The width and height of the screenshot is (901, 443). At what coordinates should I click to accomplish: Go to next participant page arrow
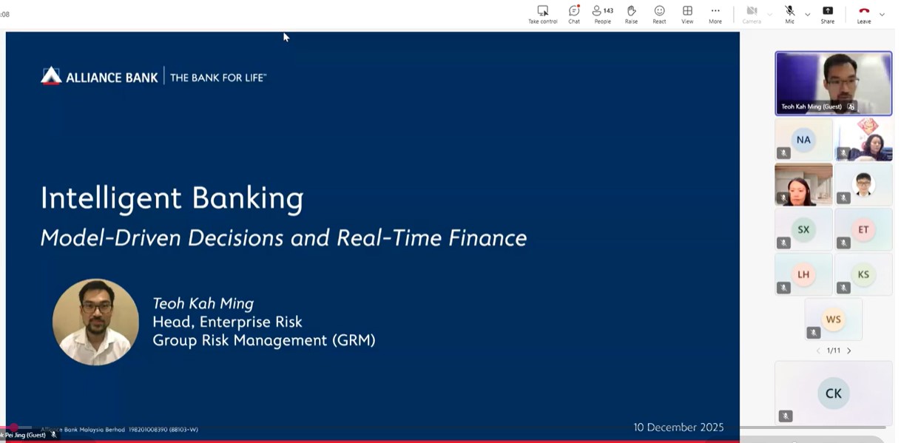[x=849, y=351]
